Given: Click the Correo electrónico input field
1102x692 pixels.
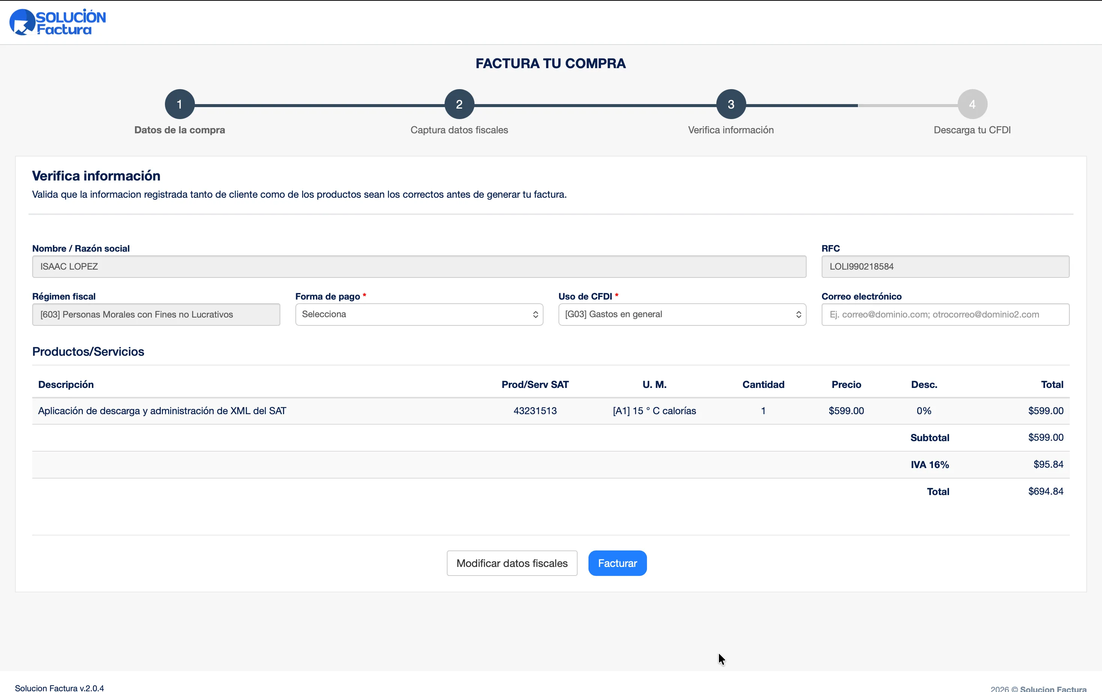Looking at the screenshot, I should click(944, 315).
